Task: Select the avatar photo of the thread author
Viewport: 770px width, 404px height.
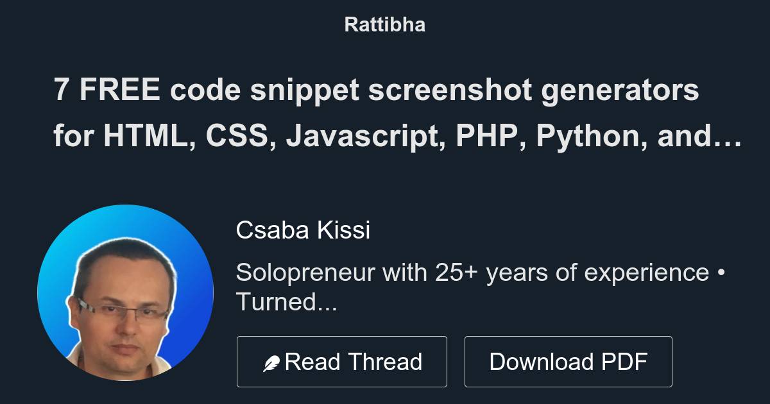Action: 128,292
